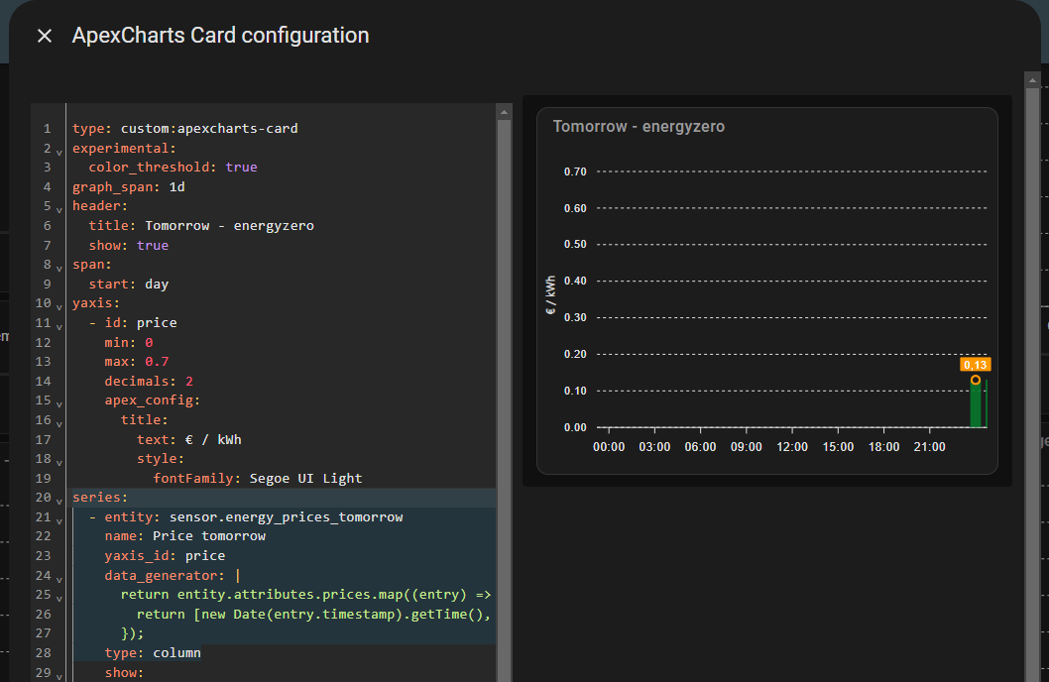The width and height of the screenshot is (1049, 682).
Task: Click the 'yaxis_id: price' line
Action: [165, 556]
